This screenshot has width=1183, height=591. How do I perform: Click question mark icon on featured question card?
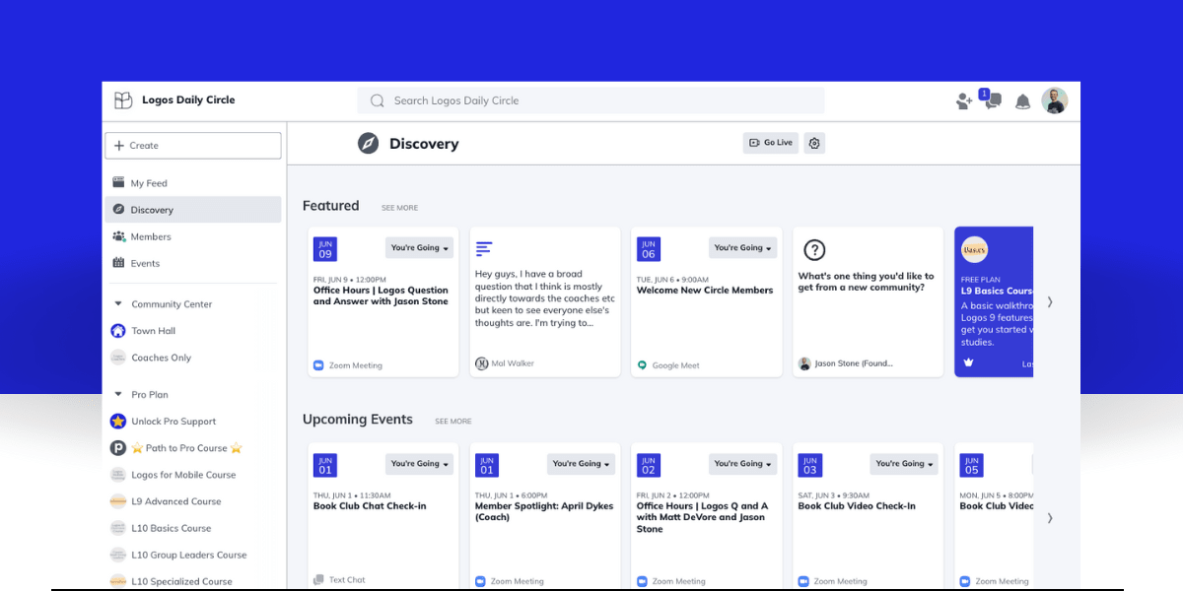pyautogui.click(x=814, y=249)
